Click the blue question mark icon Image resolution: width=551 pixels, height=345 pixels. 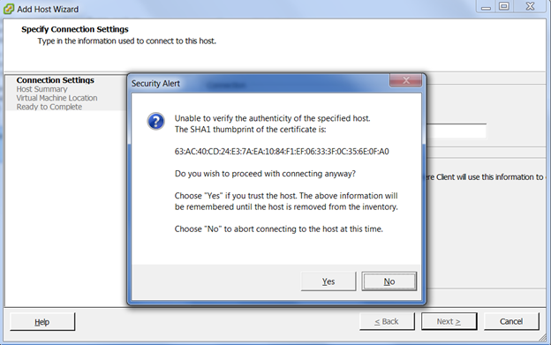(155, 122)
